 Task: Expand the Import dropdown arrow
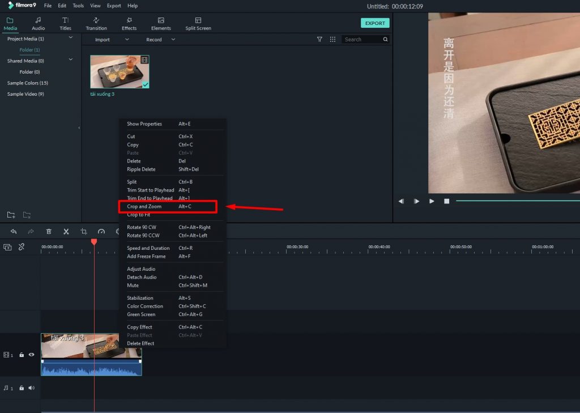(x=126, y=40)
